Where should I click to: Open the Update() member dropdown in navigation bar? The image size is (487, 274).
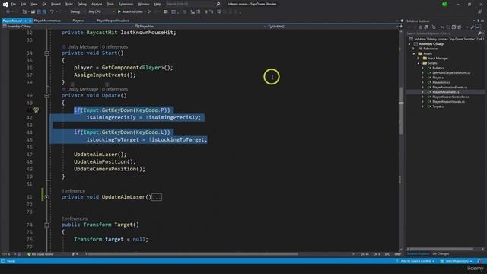(x=332, y=27)
